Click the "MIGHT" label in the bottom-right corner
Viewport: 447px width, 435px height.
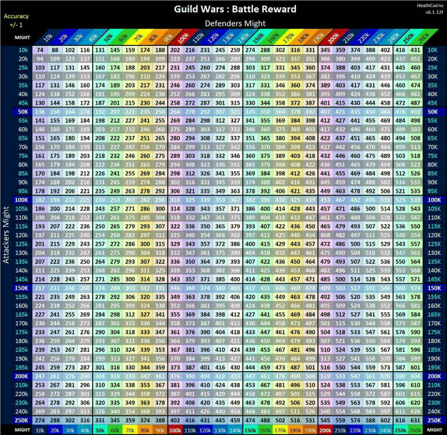click(434, 430)
